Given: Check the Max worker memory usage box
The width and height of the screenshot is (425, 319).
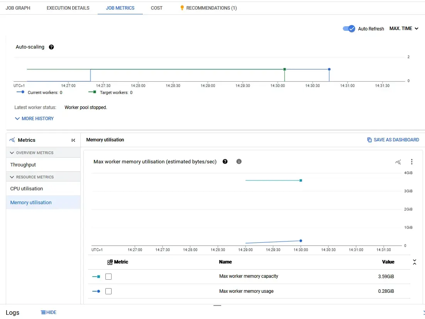Looking at the screenshot, I should (108, 291).
